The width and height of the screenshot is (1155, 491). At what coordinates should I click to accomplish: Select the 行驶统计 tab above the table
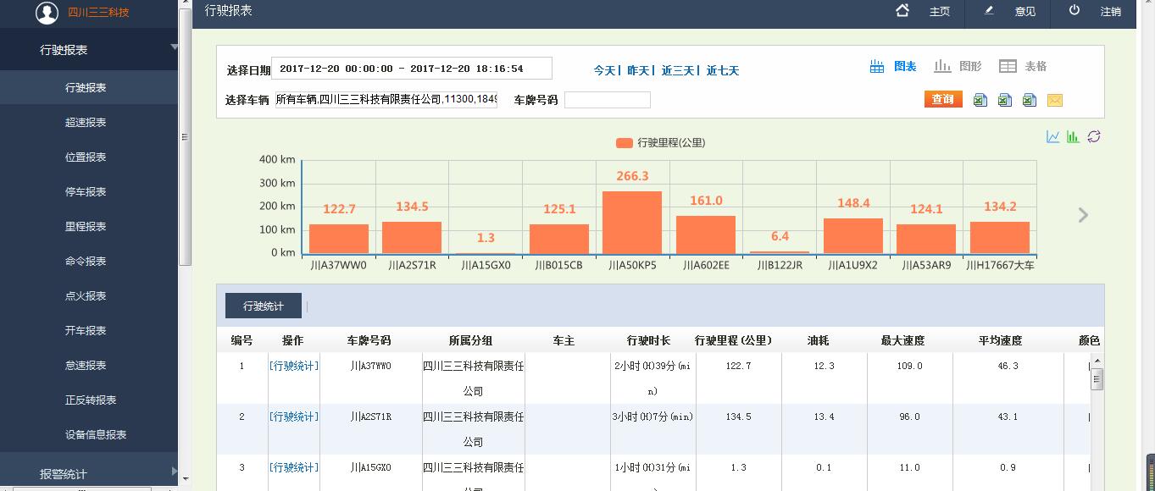coord(263,306)
